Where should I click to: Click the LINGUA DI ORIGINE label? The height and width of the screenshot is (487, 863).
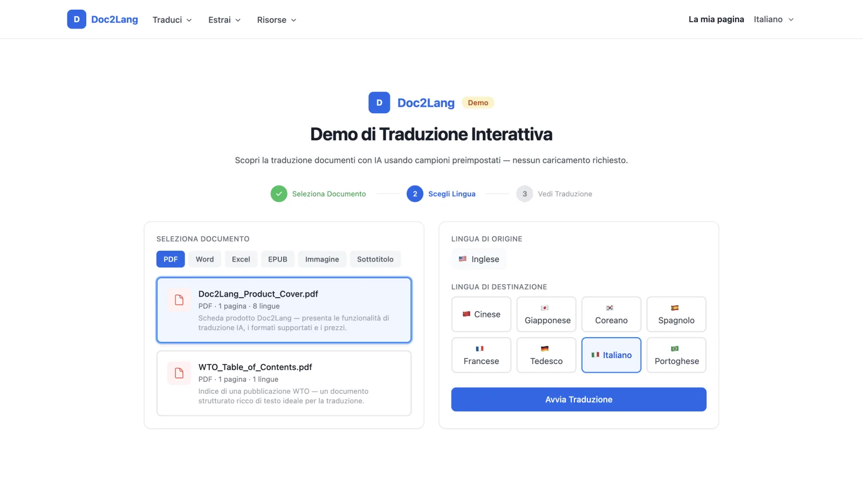coord(487,239)
